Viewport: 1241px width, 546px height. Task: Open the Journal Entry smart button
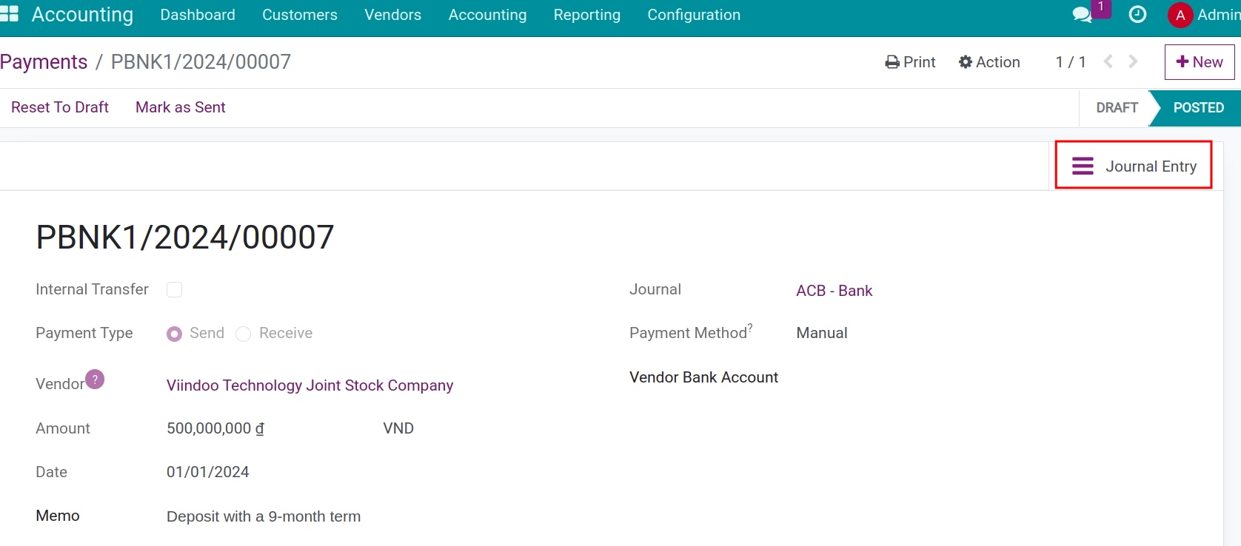coord(1134,166)
